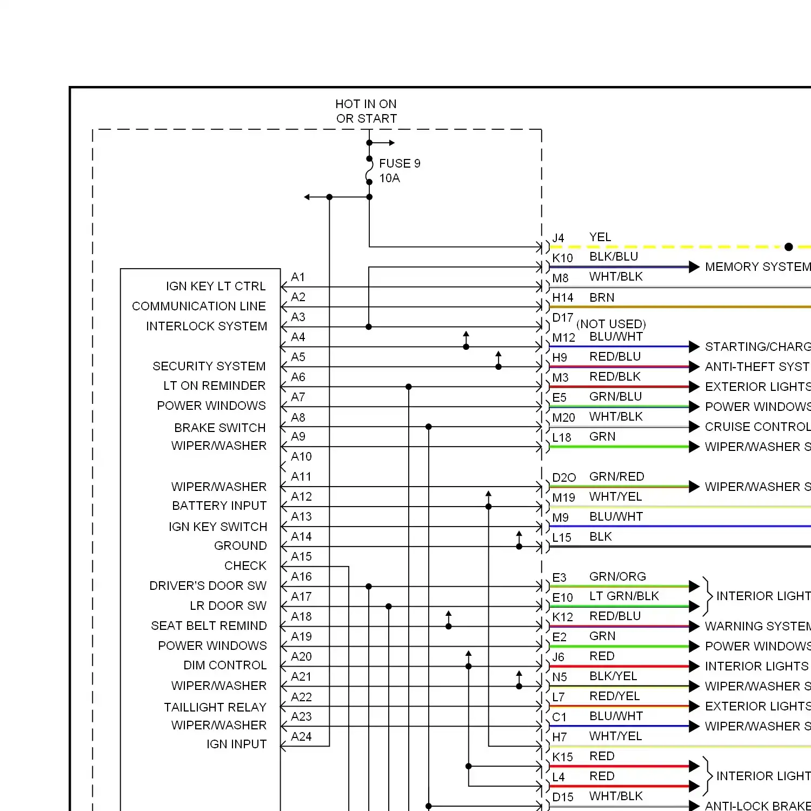
Task: Click the HOT IN ON OR START label
Action: pos(366,111)
